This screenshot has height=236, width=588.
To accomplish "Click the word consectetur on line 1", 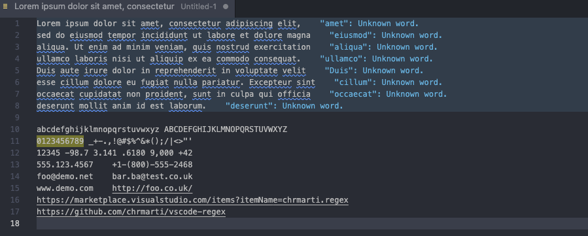I will tap(195, 24).
